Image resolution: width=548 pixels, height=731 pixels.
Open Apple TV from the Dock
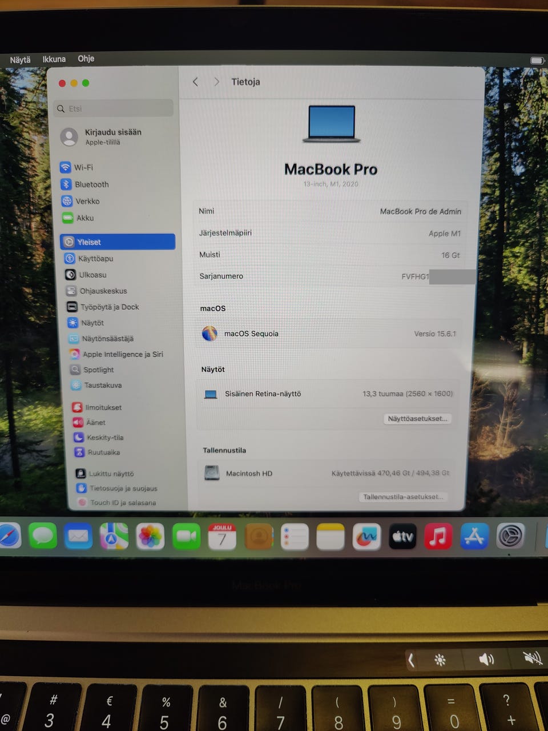(x=402, y=537)
